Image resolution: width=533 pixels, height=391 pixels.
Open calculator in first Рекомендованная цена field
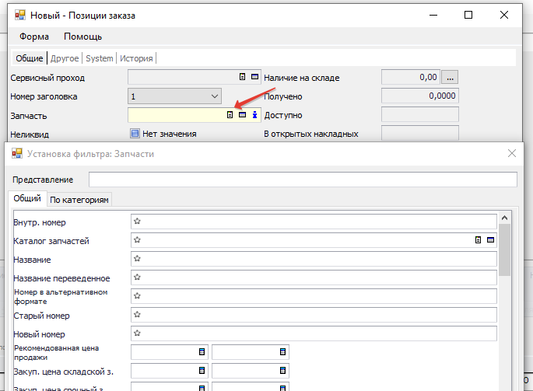[x=202, y=353]
